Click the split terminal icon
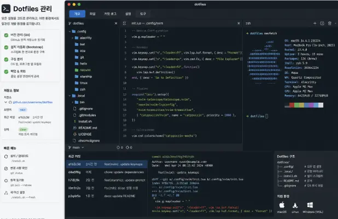The image size is (338, 219). coord(322,23)
